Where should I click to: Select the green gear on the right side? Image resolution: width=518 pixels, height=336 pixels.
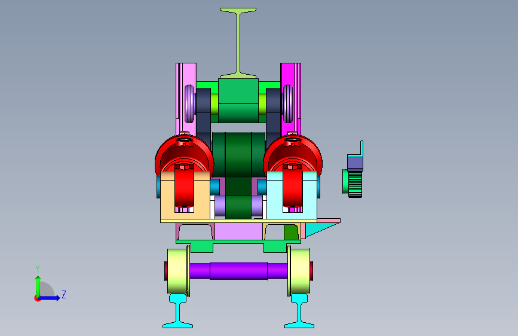pos(354,184)
